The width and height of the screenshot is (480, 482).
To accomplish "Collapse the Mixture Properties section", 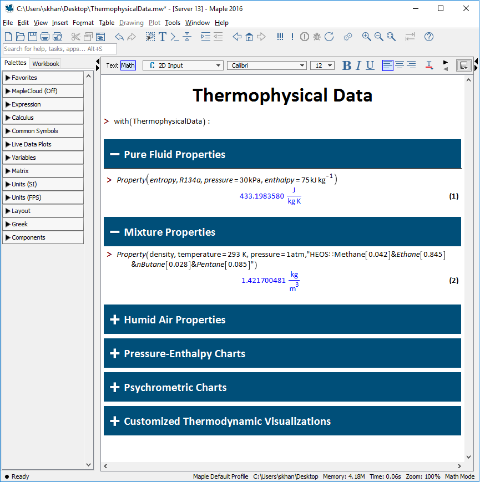I will [x=115, y=232].
